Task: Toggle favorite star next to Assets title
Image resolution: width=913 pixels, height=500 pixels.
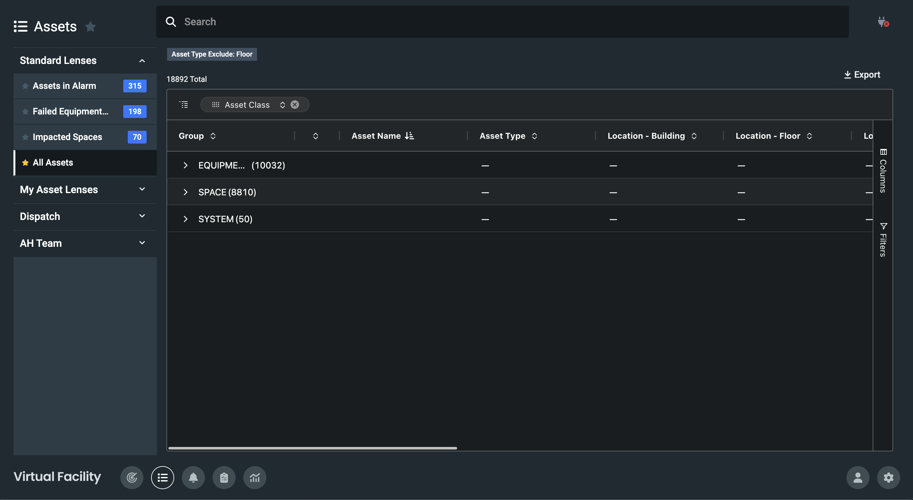Action: click(x=90, y=27)
